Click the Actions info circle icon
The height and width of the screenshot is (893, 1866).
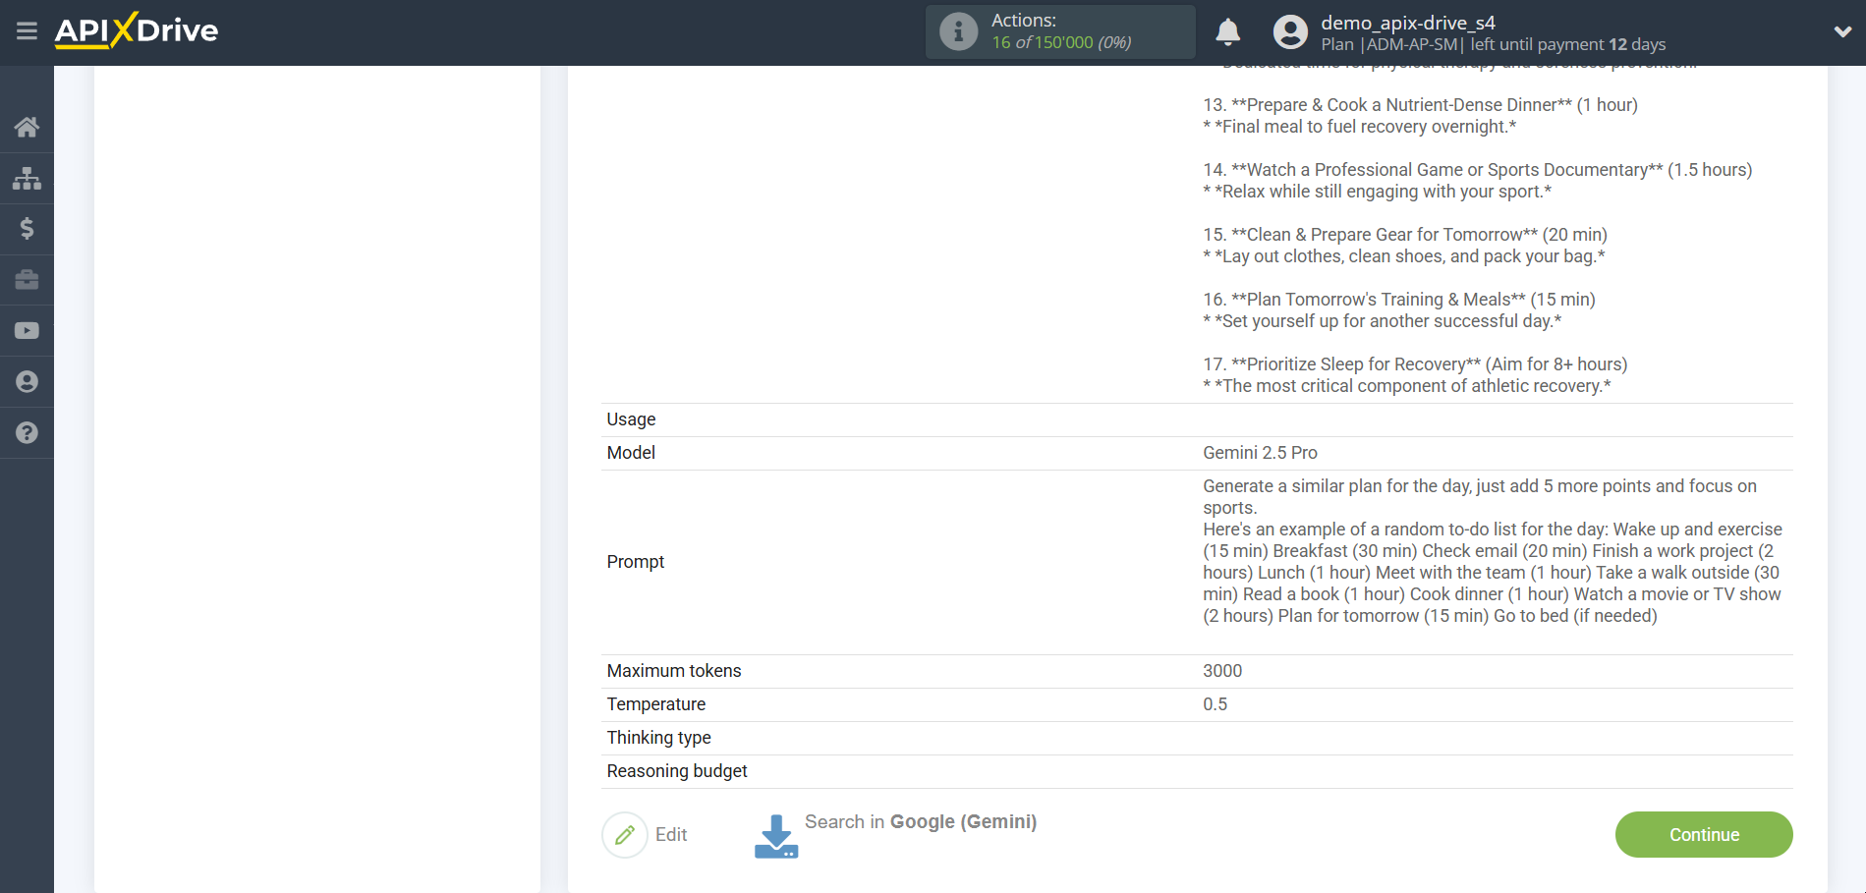pos(958,30)
